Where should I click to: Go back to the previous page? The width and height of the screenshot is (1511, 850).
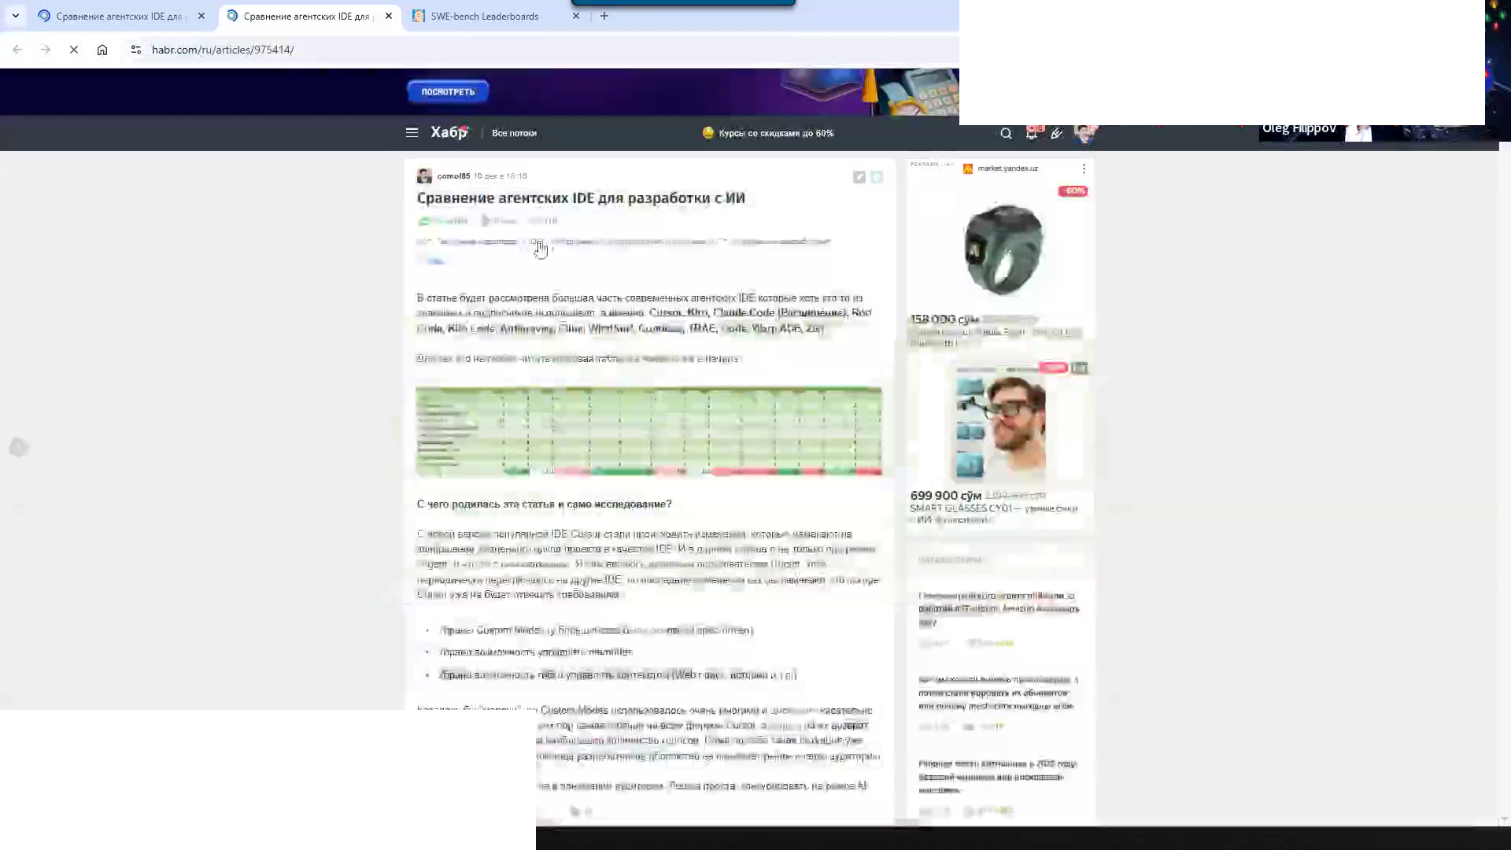point(17,50)
